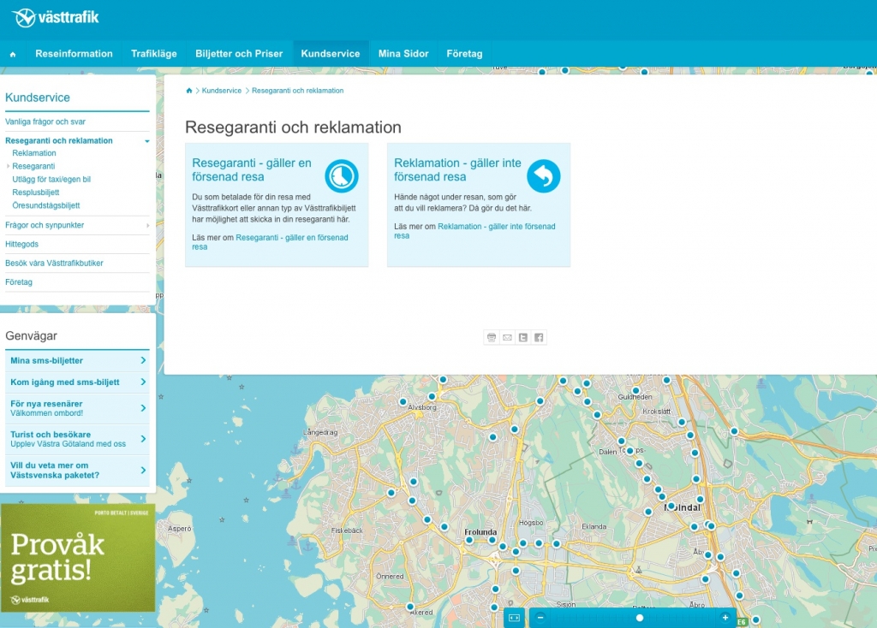
Task: Zoom out the map with the minus button
Action: pyautogui.click(x=540, y=618)
